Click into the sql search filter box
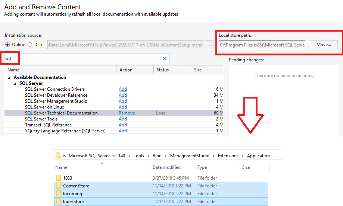Screen dimensions: 343x206 pos(87,58)
